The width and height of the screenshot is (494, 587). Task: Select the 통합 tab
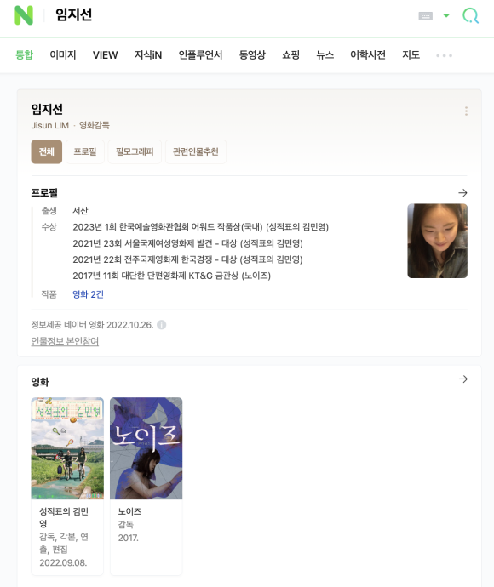click(25, 55)
